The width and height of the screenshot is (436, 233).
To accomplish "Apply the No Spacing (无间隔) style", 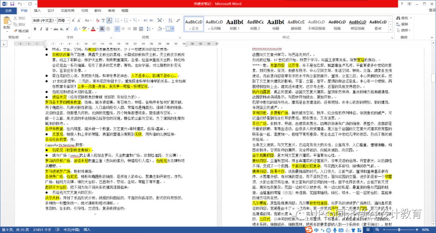I will [x=214, y=24].
